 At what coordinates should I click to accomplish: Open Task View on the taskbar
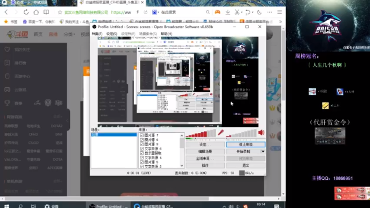(x=34, y=206)
